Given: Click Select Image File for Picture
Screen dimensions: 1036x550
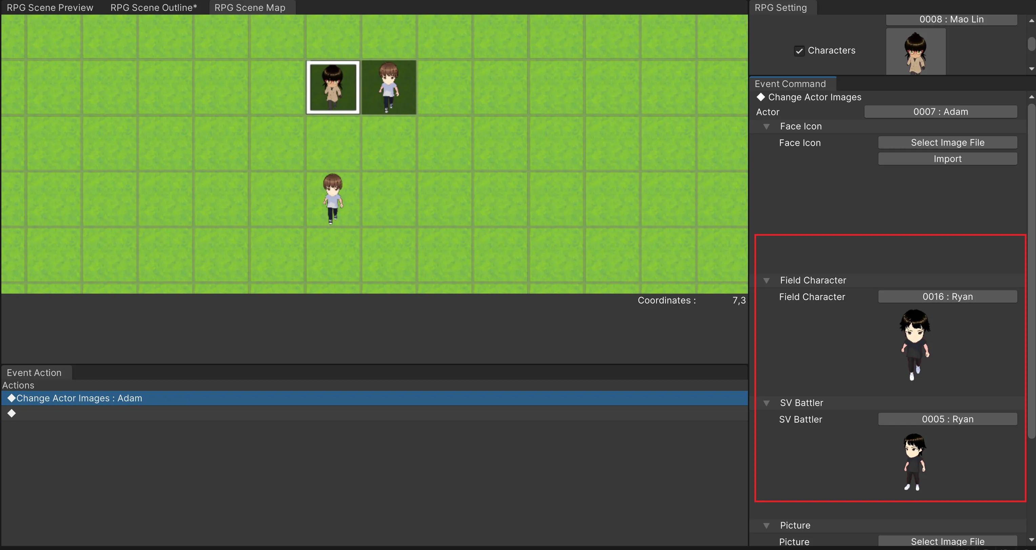Looking at the screenshot, I should pos(948,541).
